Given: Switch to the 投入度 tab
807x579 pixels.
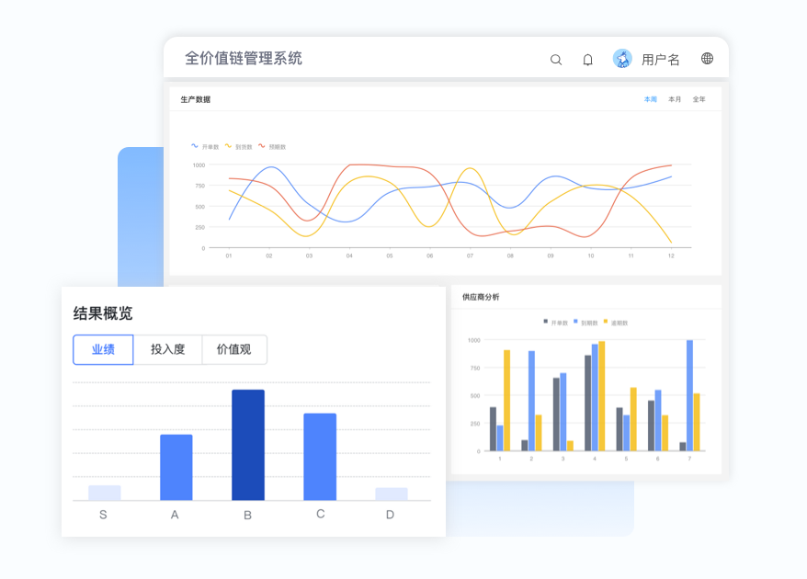Looking at the screenshot, I should (x=168, y=349).
